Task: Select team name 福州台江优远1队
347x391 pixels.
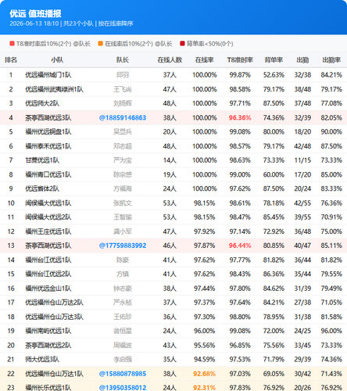Action: pos(48,260)
